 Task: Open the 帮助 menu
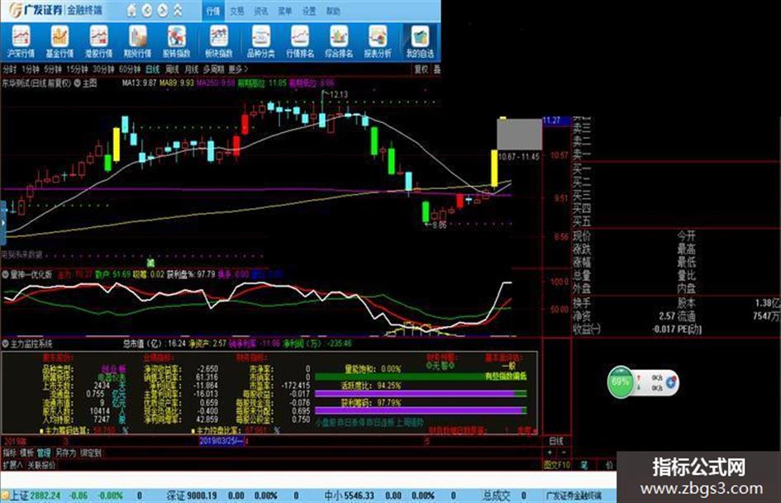333,11
